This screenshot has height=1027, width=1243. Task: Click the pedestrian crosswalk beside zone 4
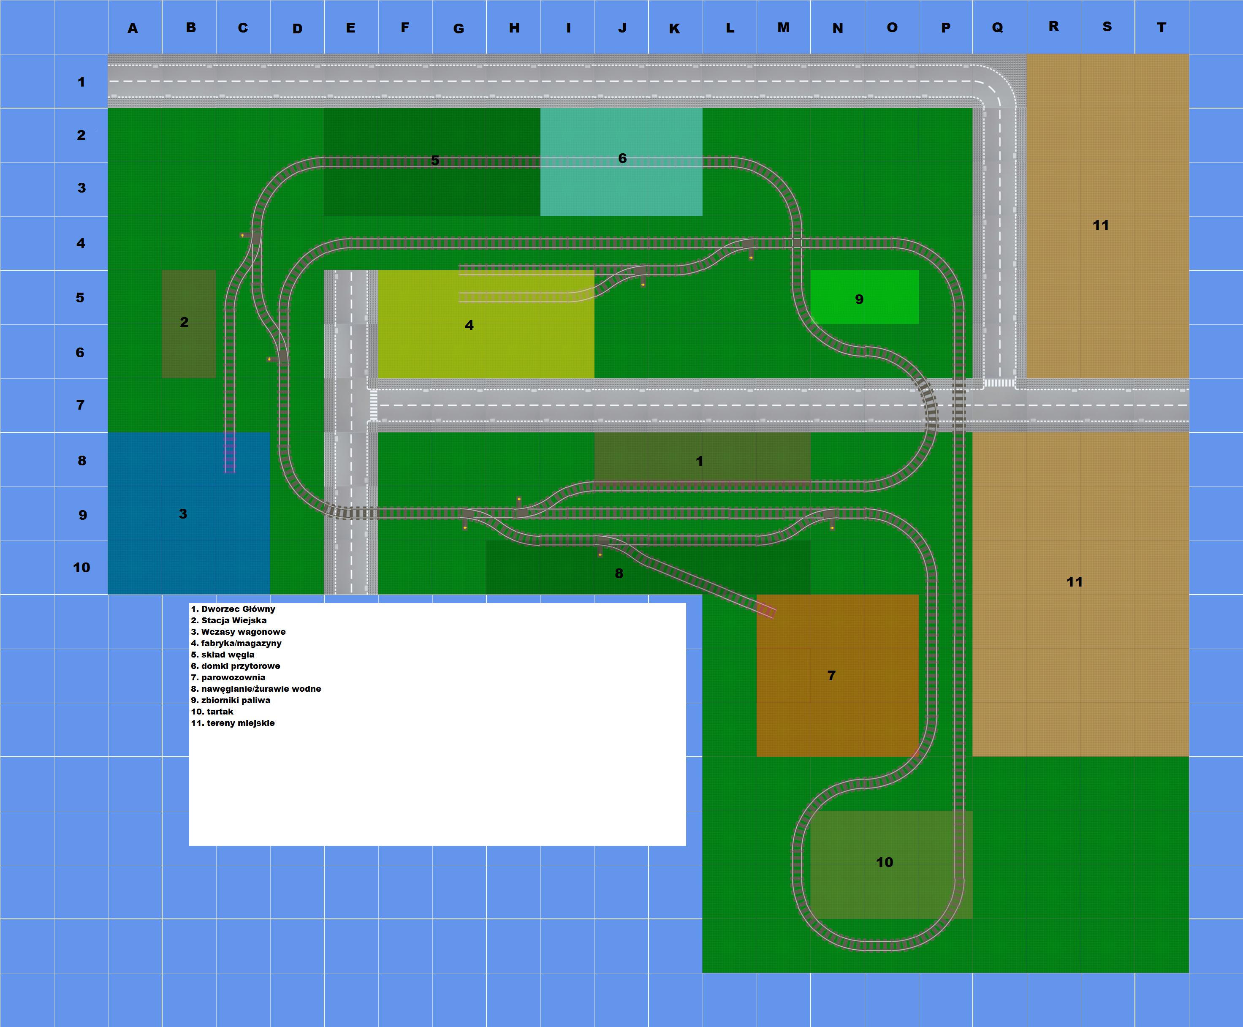click(x=373, y=405)
